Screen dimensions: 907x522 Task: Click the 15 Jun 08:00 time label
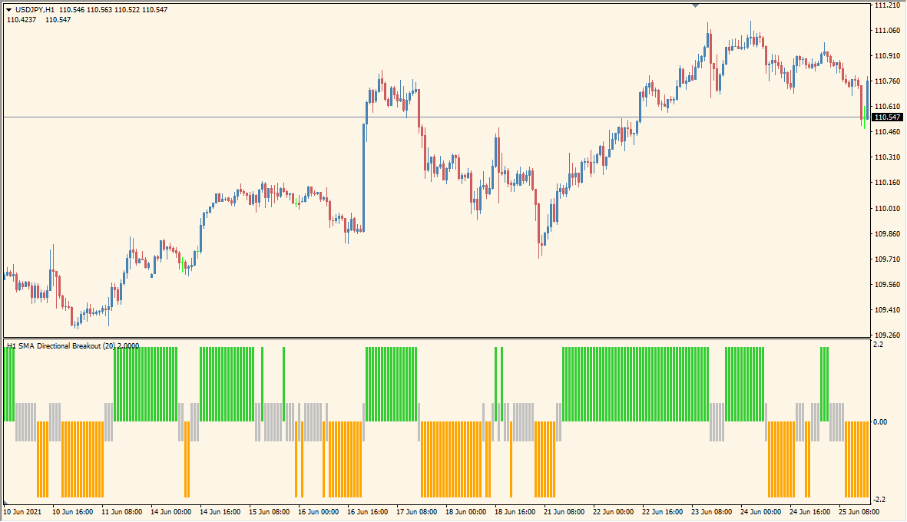[x=269, y=511]
